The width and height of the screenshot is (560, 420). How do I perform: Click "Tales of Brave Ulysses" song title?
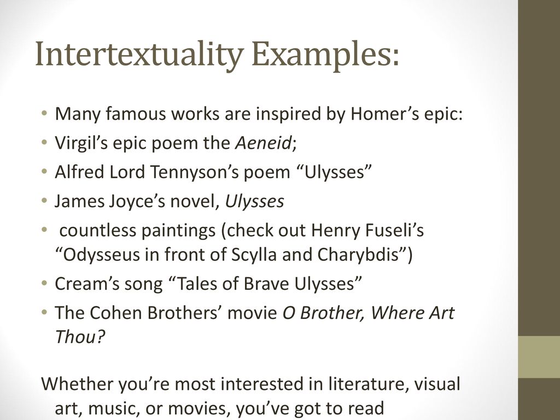265,284
